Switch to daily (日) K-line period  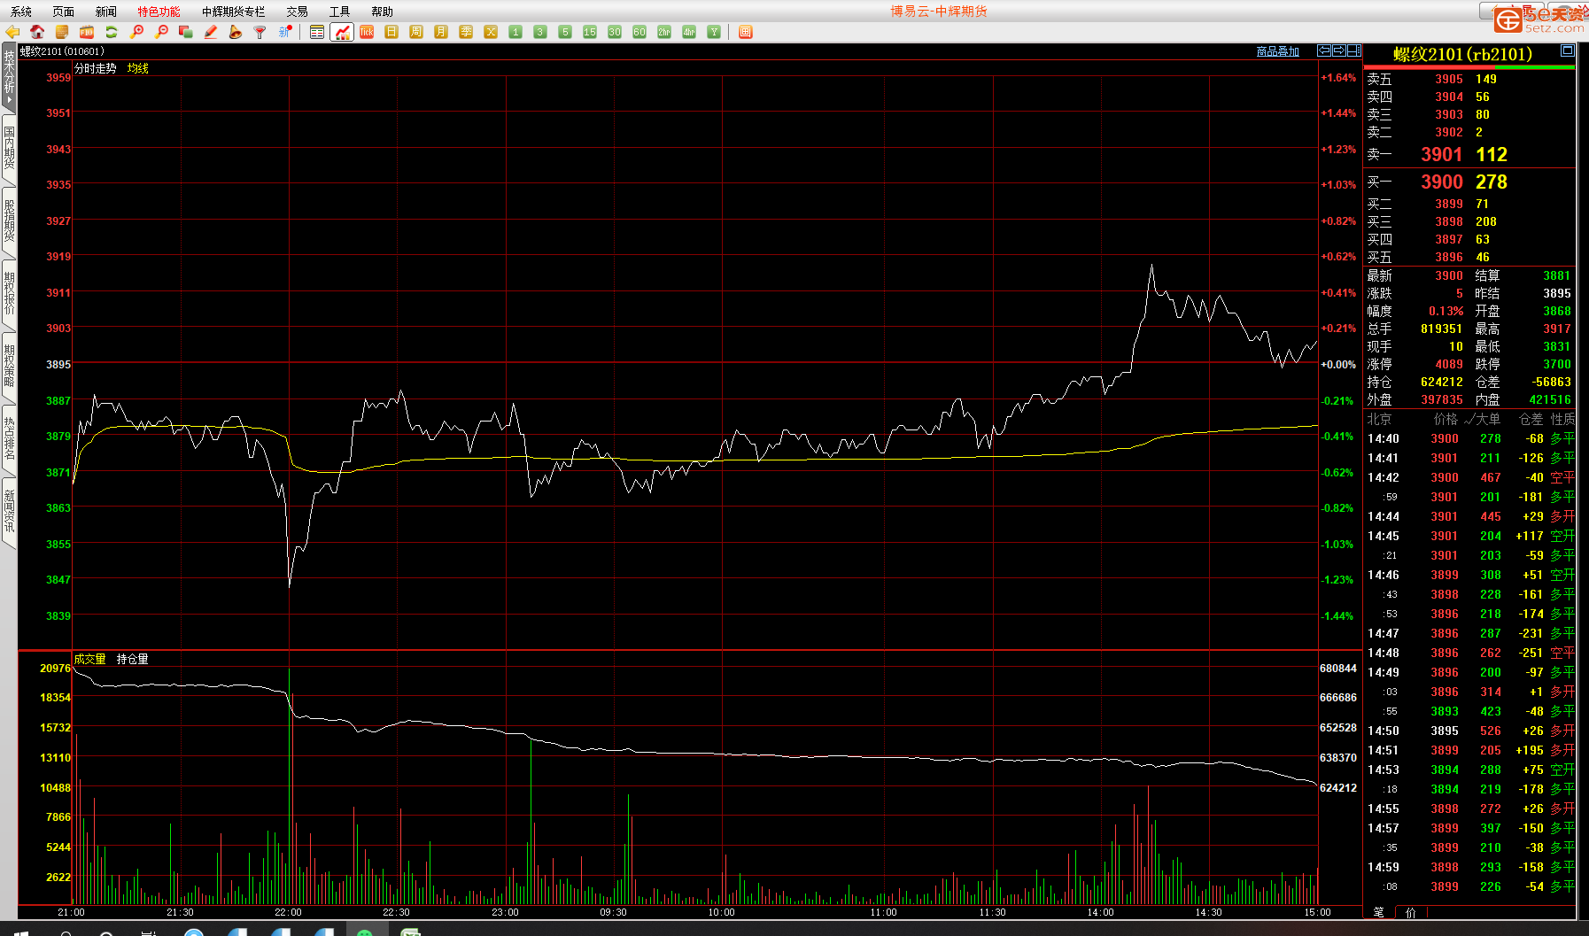pyautogui.click(x=391, y=32)
